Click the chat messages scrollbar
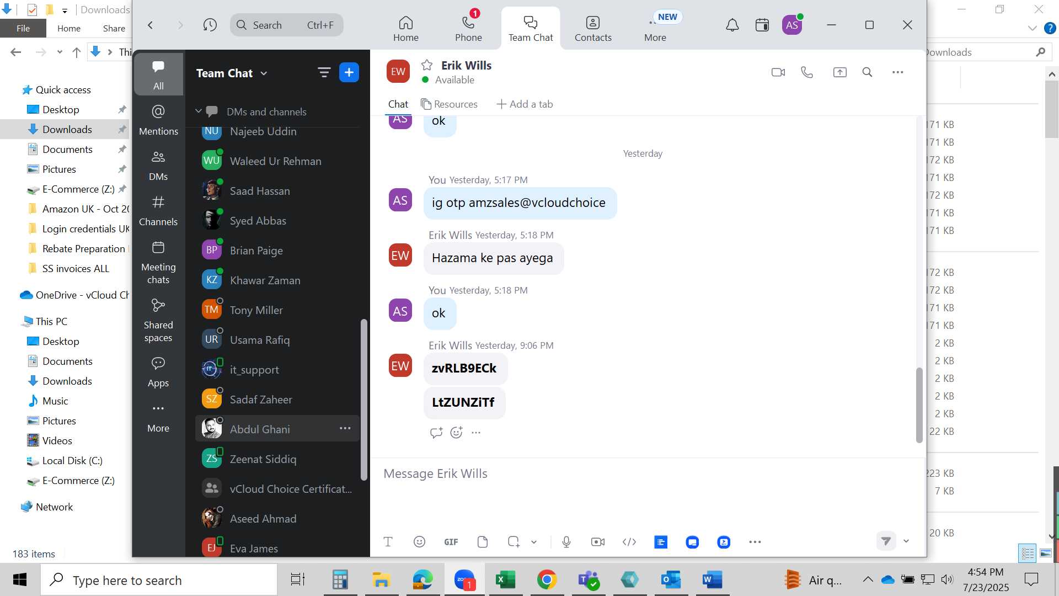The height and width of the screenshot is (596, 1059). coord(919,405)
